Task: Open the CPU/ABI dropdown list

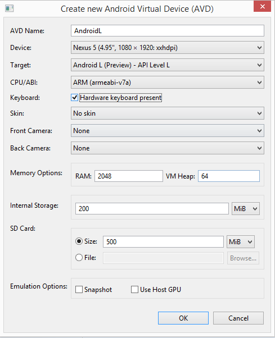Action: click(x=167, y=83)
